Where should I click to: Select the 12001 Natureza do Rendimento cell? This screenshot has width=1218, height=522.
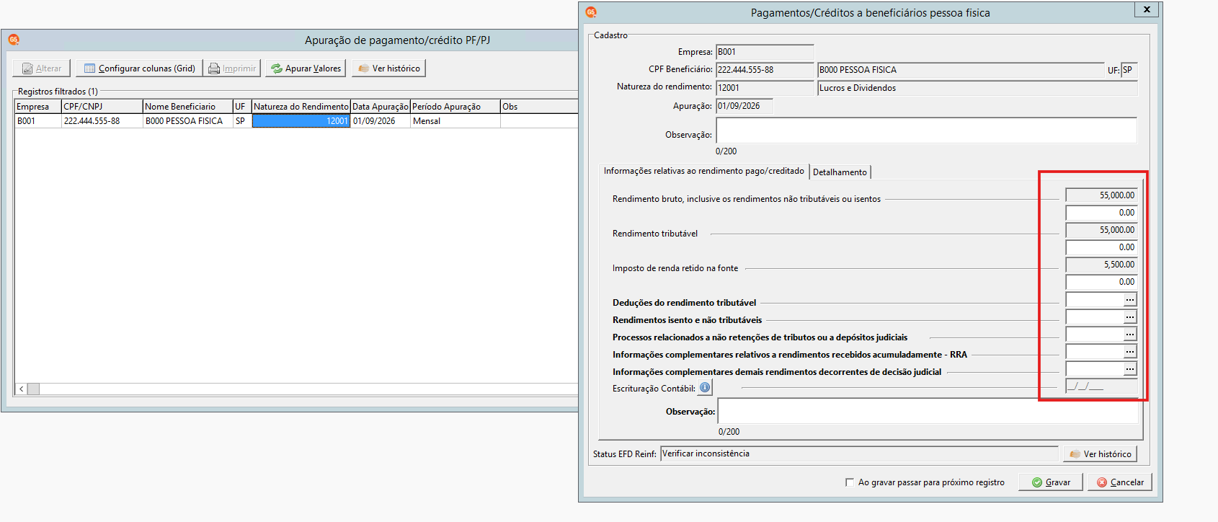301,121
